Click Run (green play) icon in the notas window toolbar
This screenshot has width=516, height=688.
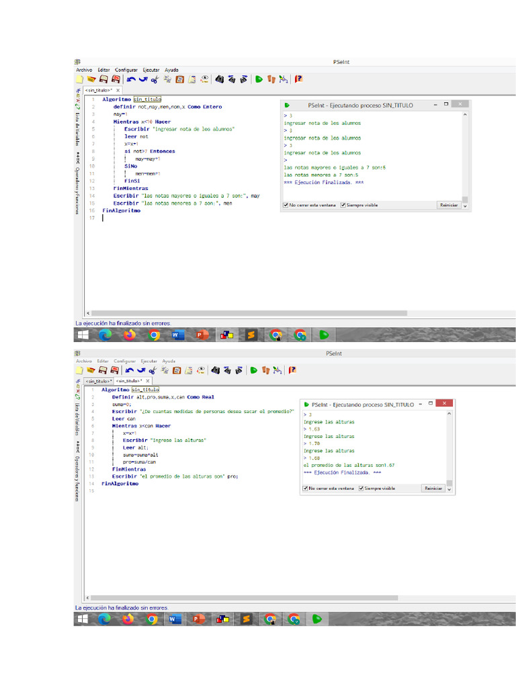pyautogui.click(x=259, y=79)
